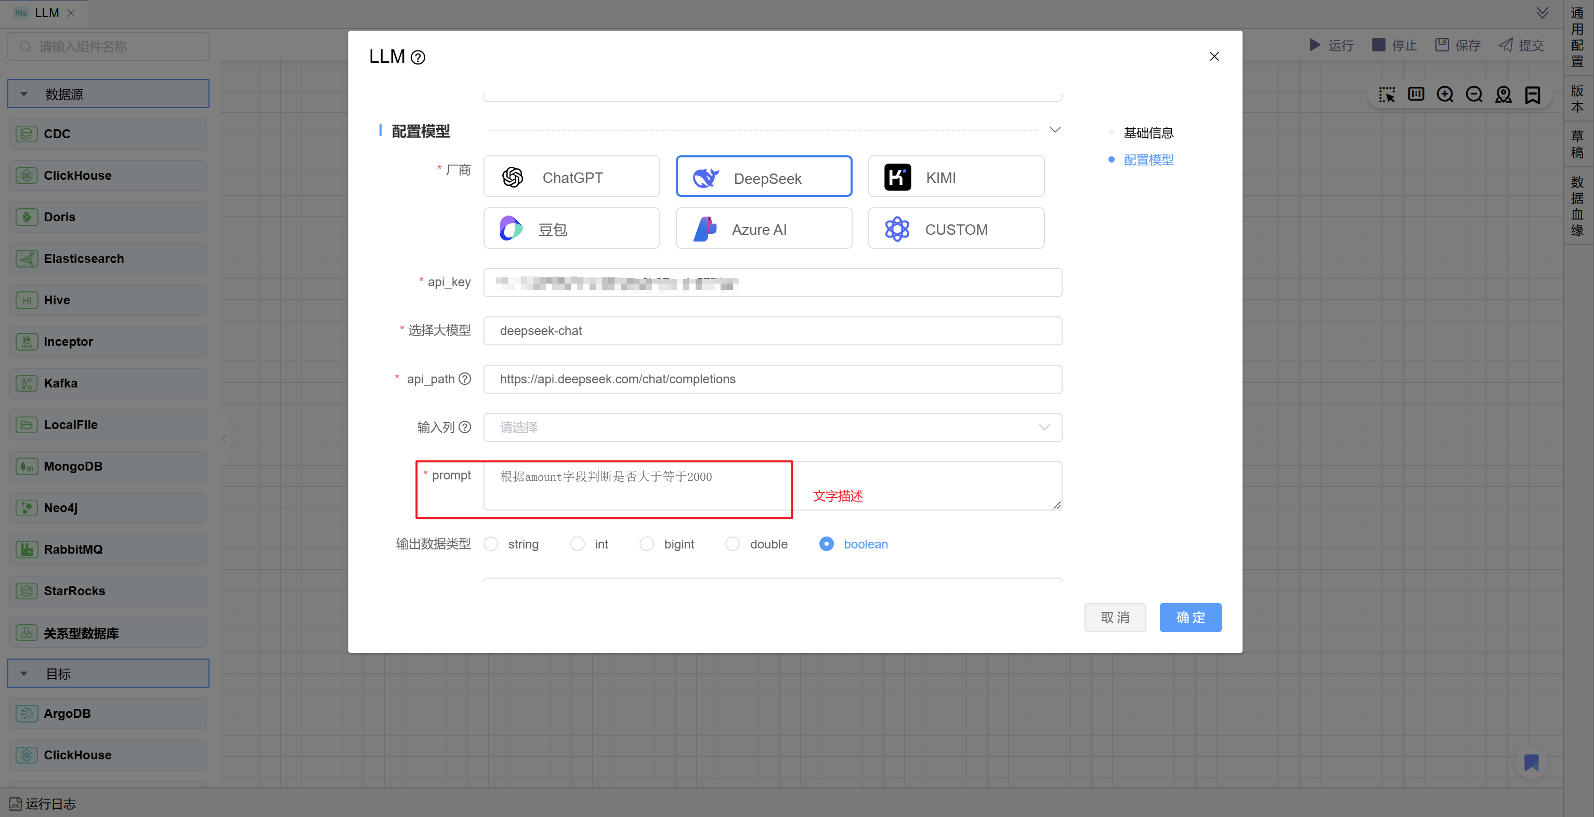This screenshot has width=1594, height=817.
Task: Select the ChatGPT vendor option
Action: pos(571,177)
